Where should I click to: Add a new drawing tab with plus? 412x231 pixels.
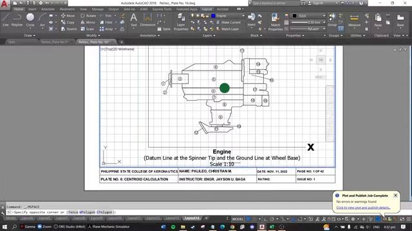(122, 42)
